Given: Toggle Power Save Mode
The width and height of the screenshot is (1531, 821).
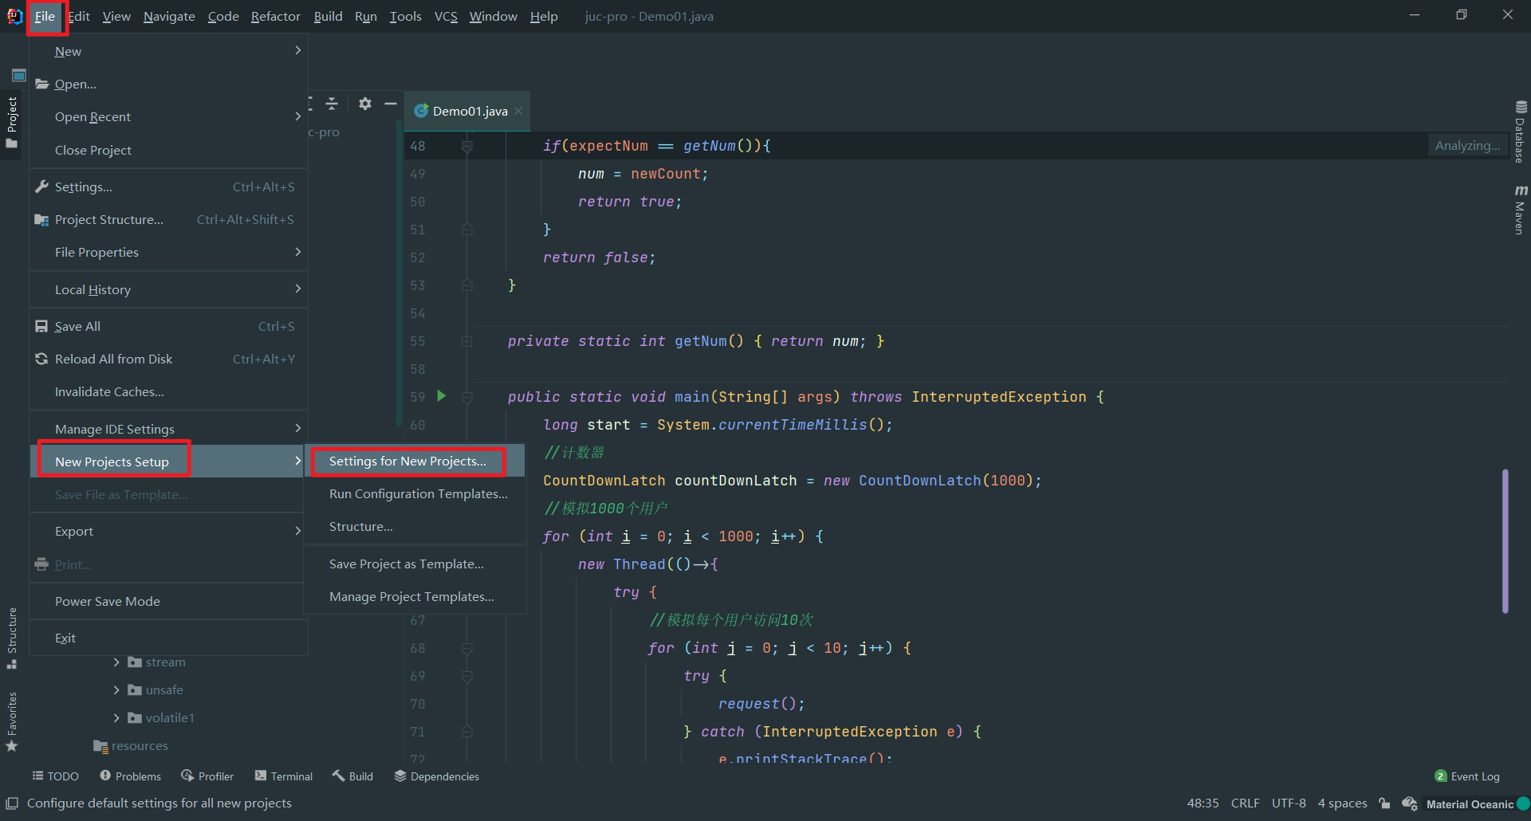Looking at the screenshot, I should coord(169,601).
